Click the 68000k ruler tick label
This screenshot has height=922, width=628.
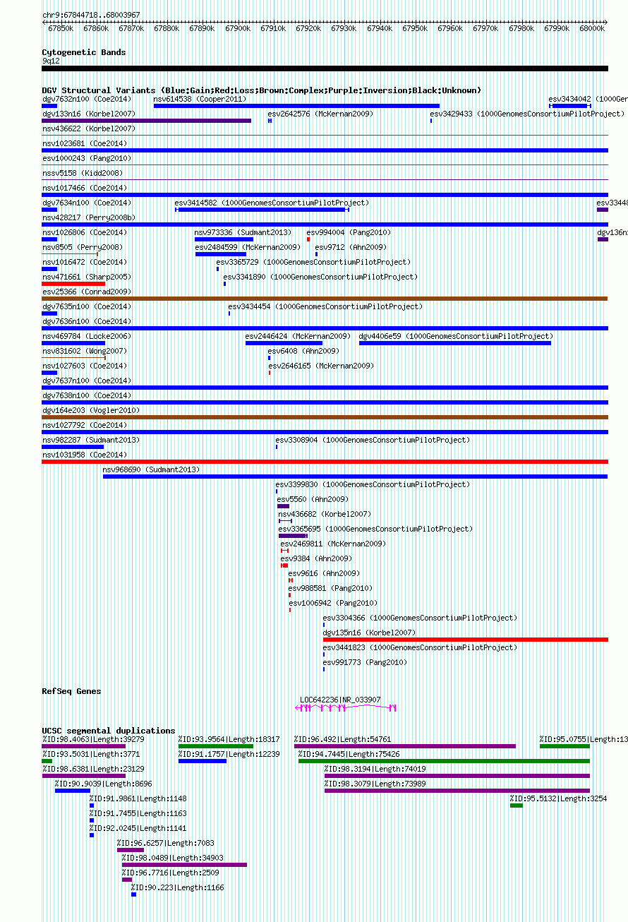pyautogui.click(x=592, y=28)
